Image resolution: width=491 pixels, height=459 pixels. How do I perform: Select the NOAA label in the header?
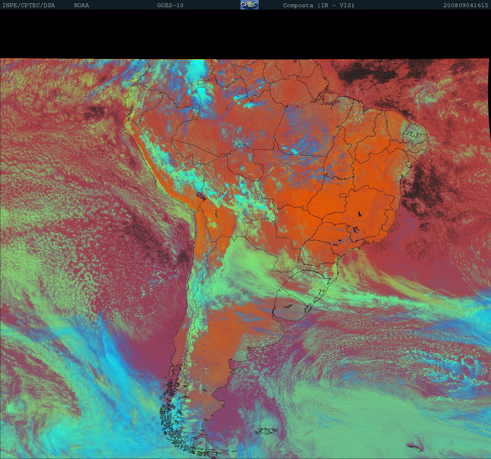tap(81, 5)
